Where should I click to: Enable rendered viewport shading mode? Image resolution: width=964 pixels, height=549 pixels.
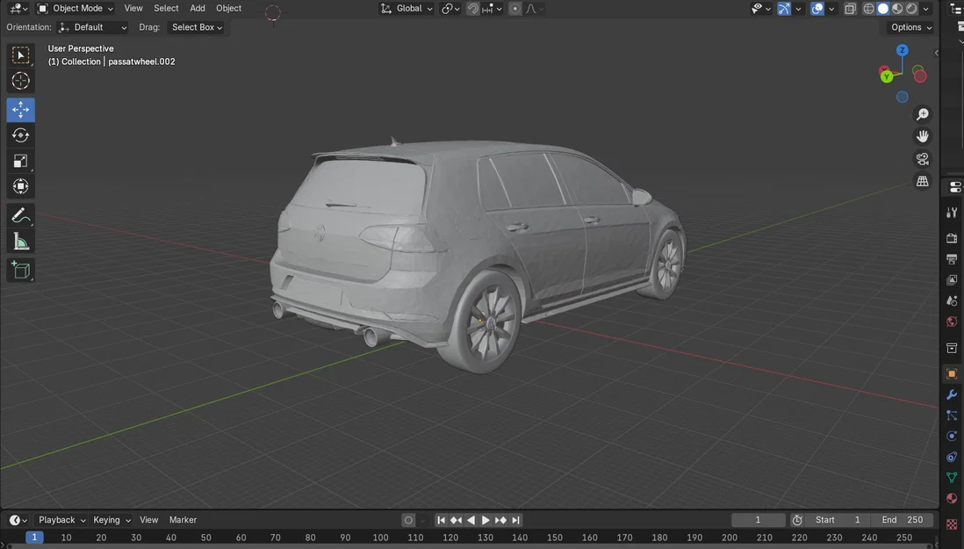coord(910,8)
